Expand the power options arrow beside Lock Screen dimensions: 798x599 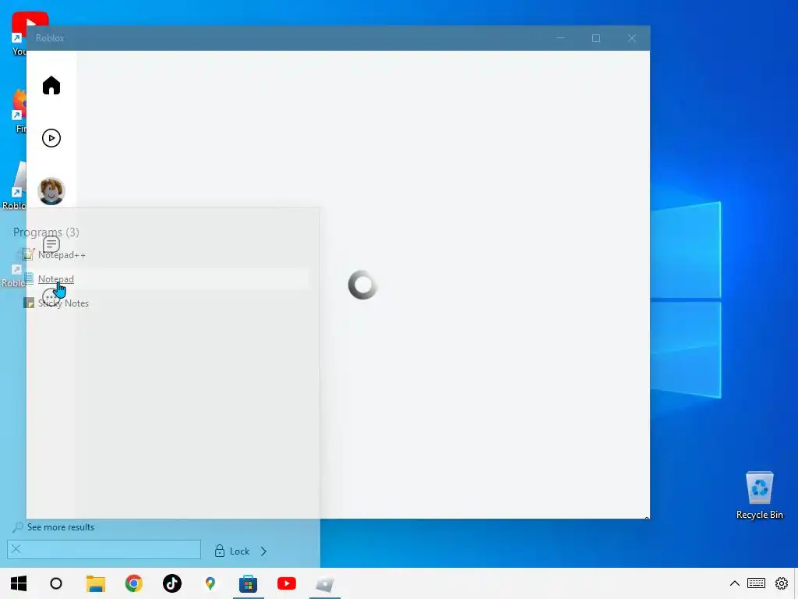point(263,551)
